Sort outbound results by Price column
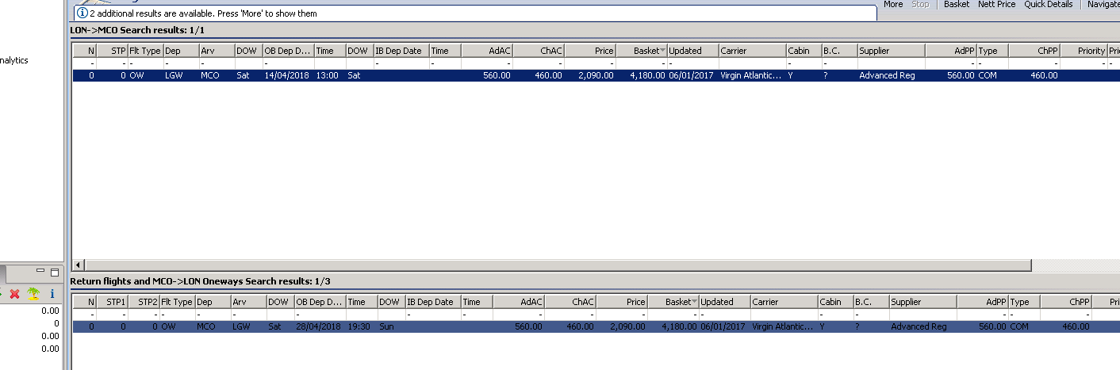 (588, 51)
